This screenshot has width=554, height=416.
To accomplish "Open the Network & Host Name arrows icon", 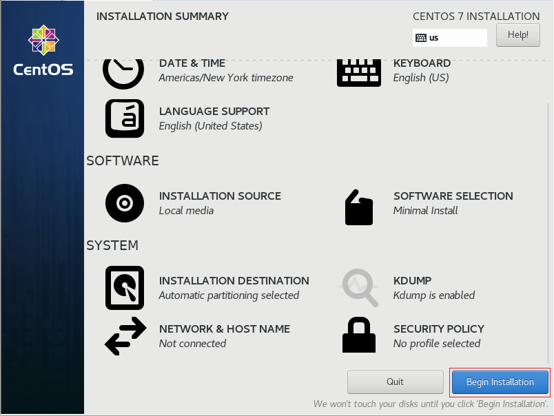I will (125, 336).
